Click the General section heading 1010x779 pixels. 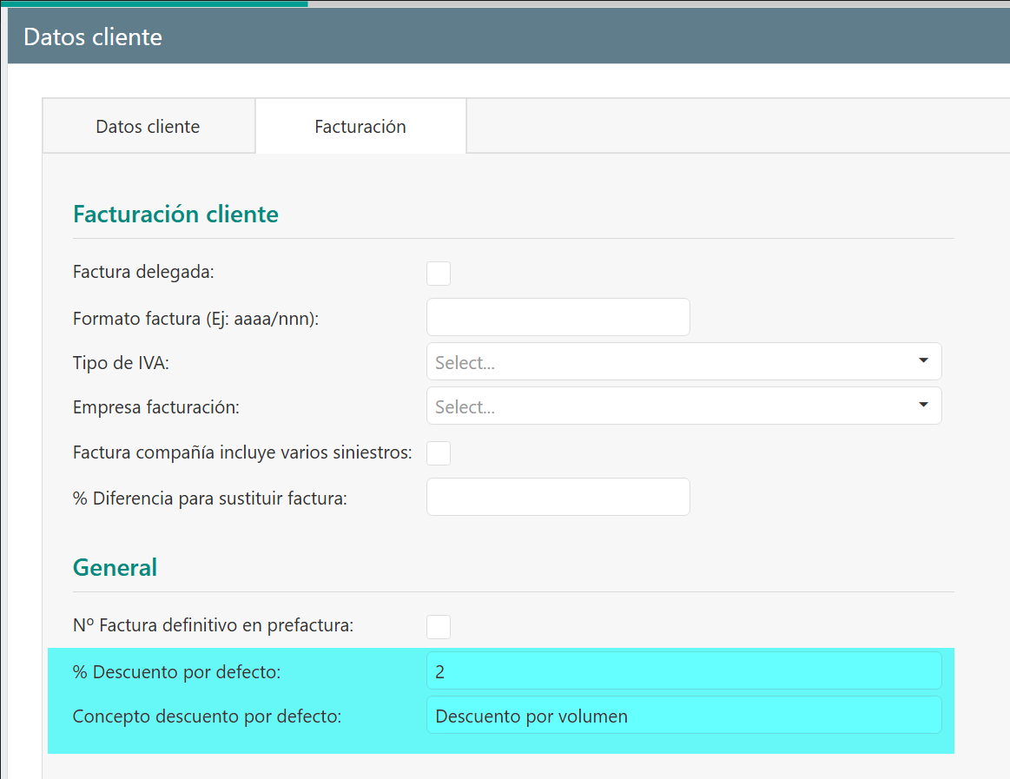(115, 567)
